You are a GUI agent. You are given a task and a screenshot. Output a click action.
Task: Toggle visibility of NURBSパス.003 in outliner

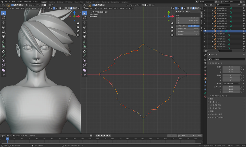tap(244, 8)
